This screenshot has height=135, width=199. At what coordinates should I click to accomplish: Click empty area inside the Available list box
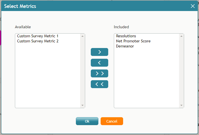pyautogui.click(x=48, y=79)
